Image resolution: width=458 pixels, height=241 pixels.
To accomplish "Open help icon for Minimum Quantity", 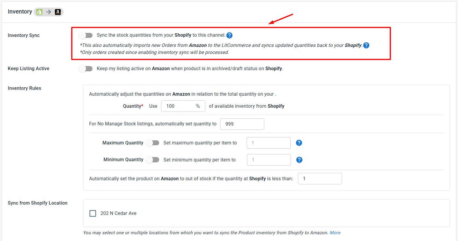I will click(x=299, y=160).
